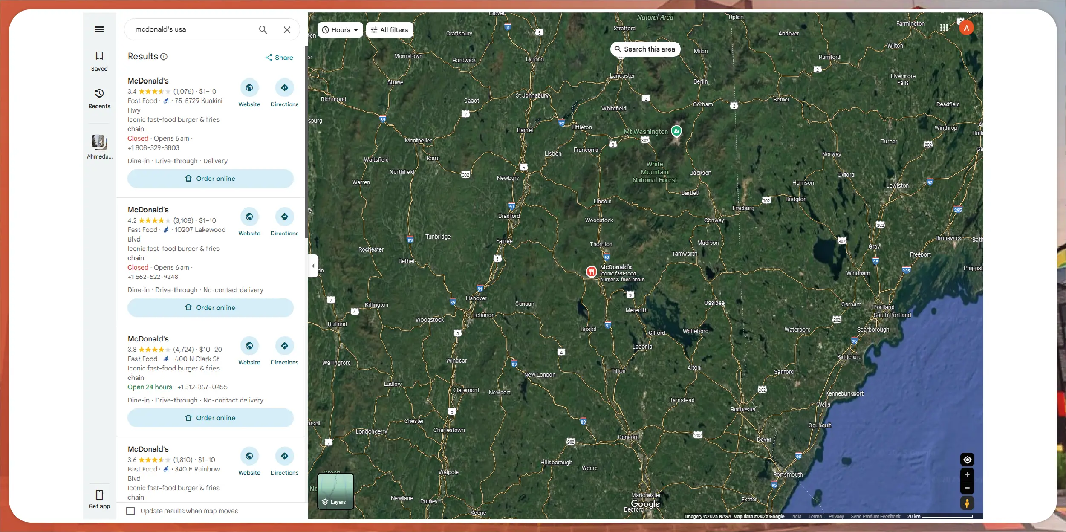Switch map type via Layers thumbnail
The width and height of the screenshot is (1066, 532).
336,491
